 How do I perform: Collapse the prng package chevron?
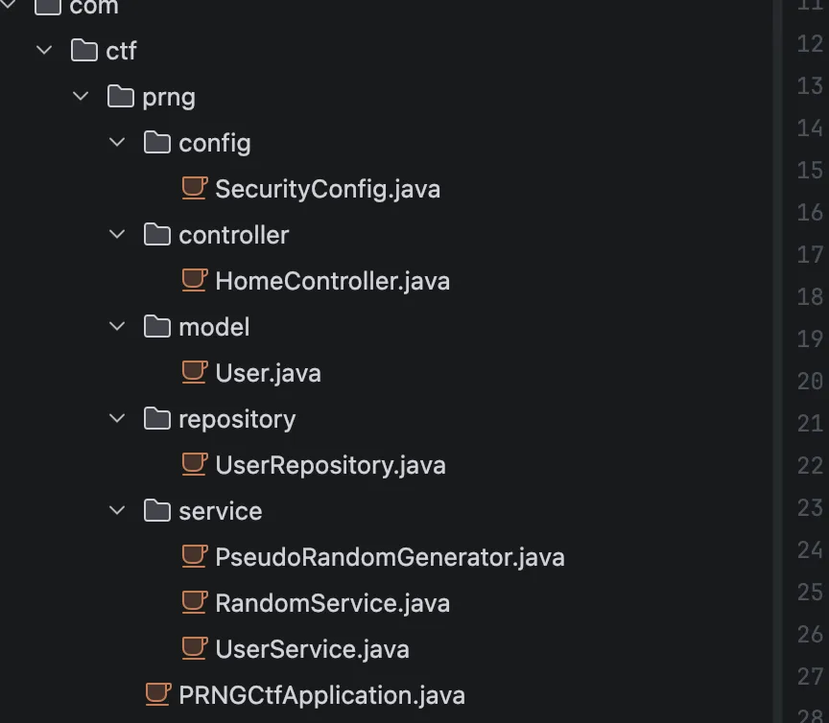[x=81, y=96]
